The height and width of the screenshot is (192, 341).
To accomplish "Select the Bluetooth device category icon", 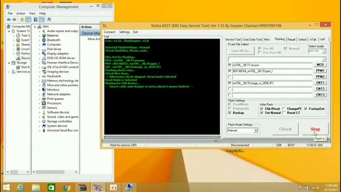I will click(x=44, y=40).
